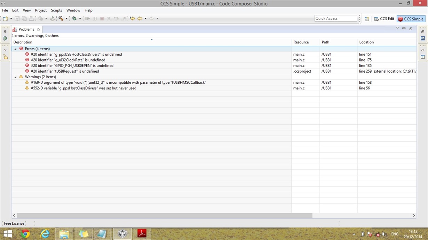Select the Problems tab
The width and height of the screenshot is (428, 240).
click(26, 30)
